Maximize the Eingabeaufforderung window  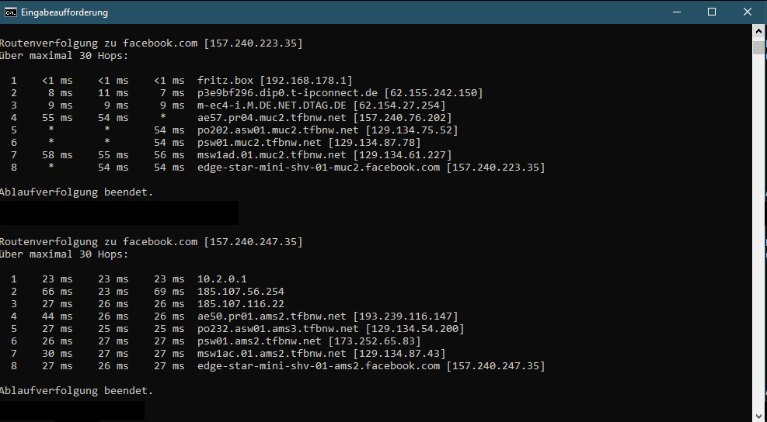click(712, 12)
